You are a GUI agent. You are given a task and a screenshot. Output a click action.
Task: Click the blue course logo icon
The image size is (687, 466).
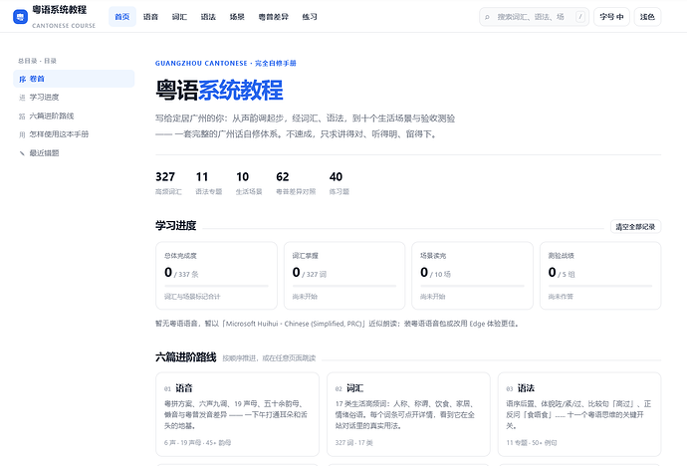click(20, 17)
